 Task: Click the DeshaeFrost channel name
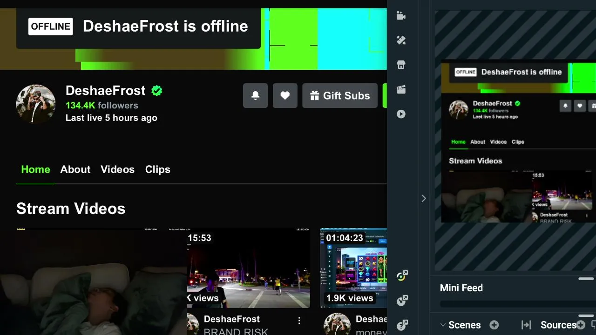pos(106,90)
